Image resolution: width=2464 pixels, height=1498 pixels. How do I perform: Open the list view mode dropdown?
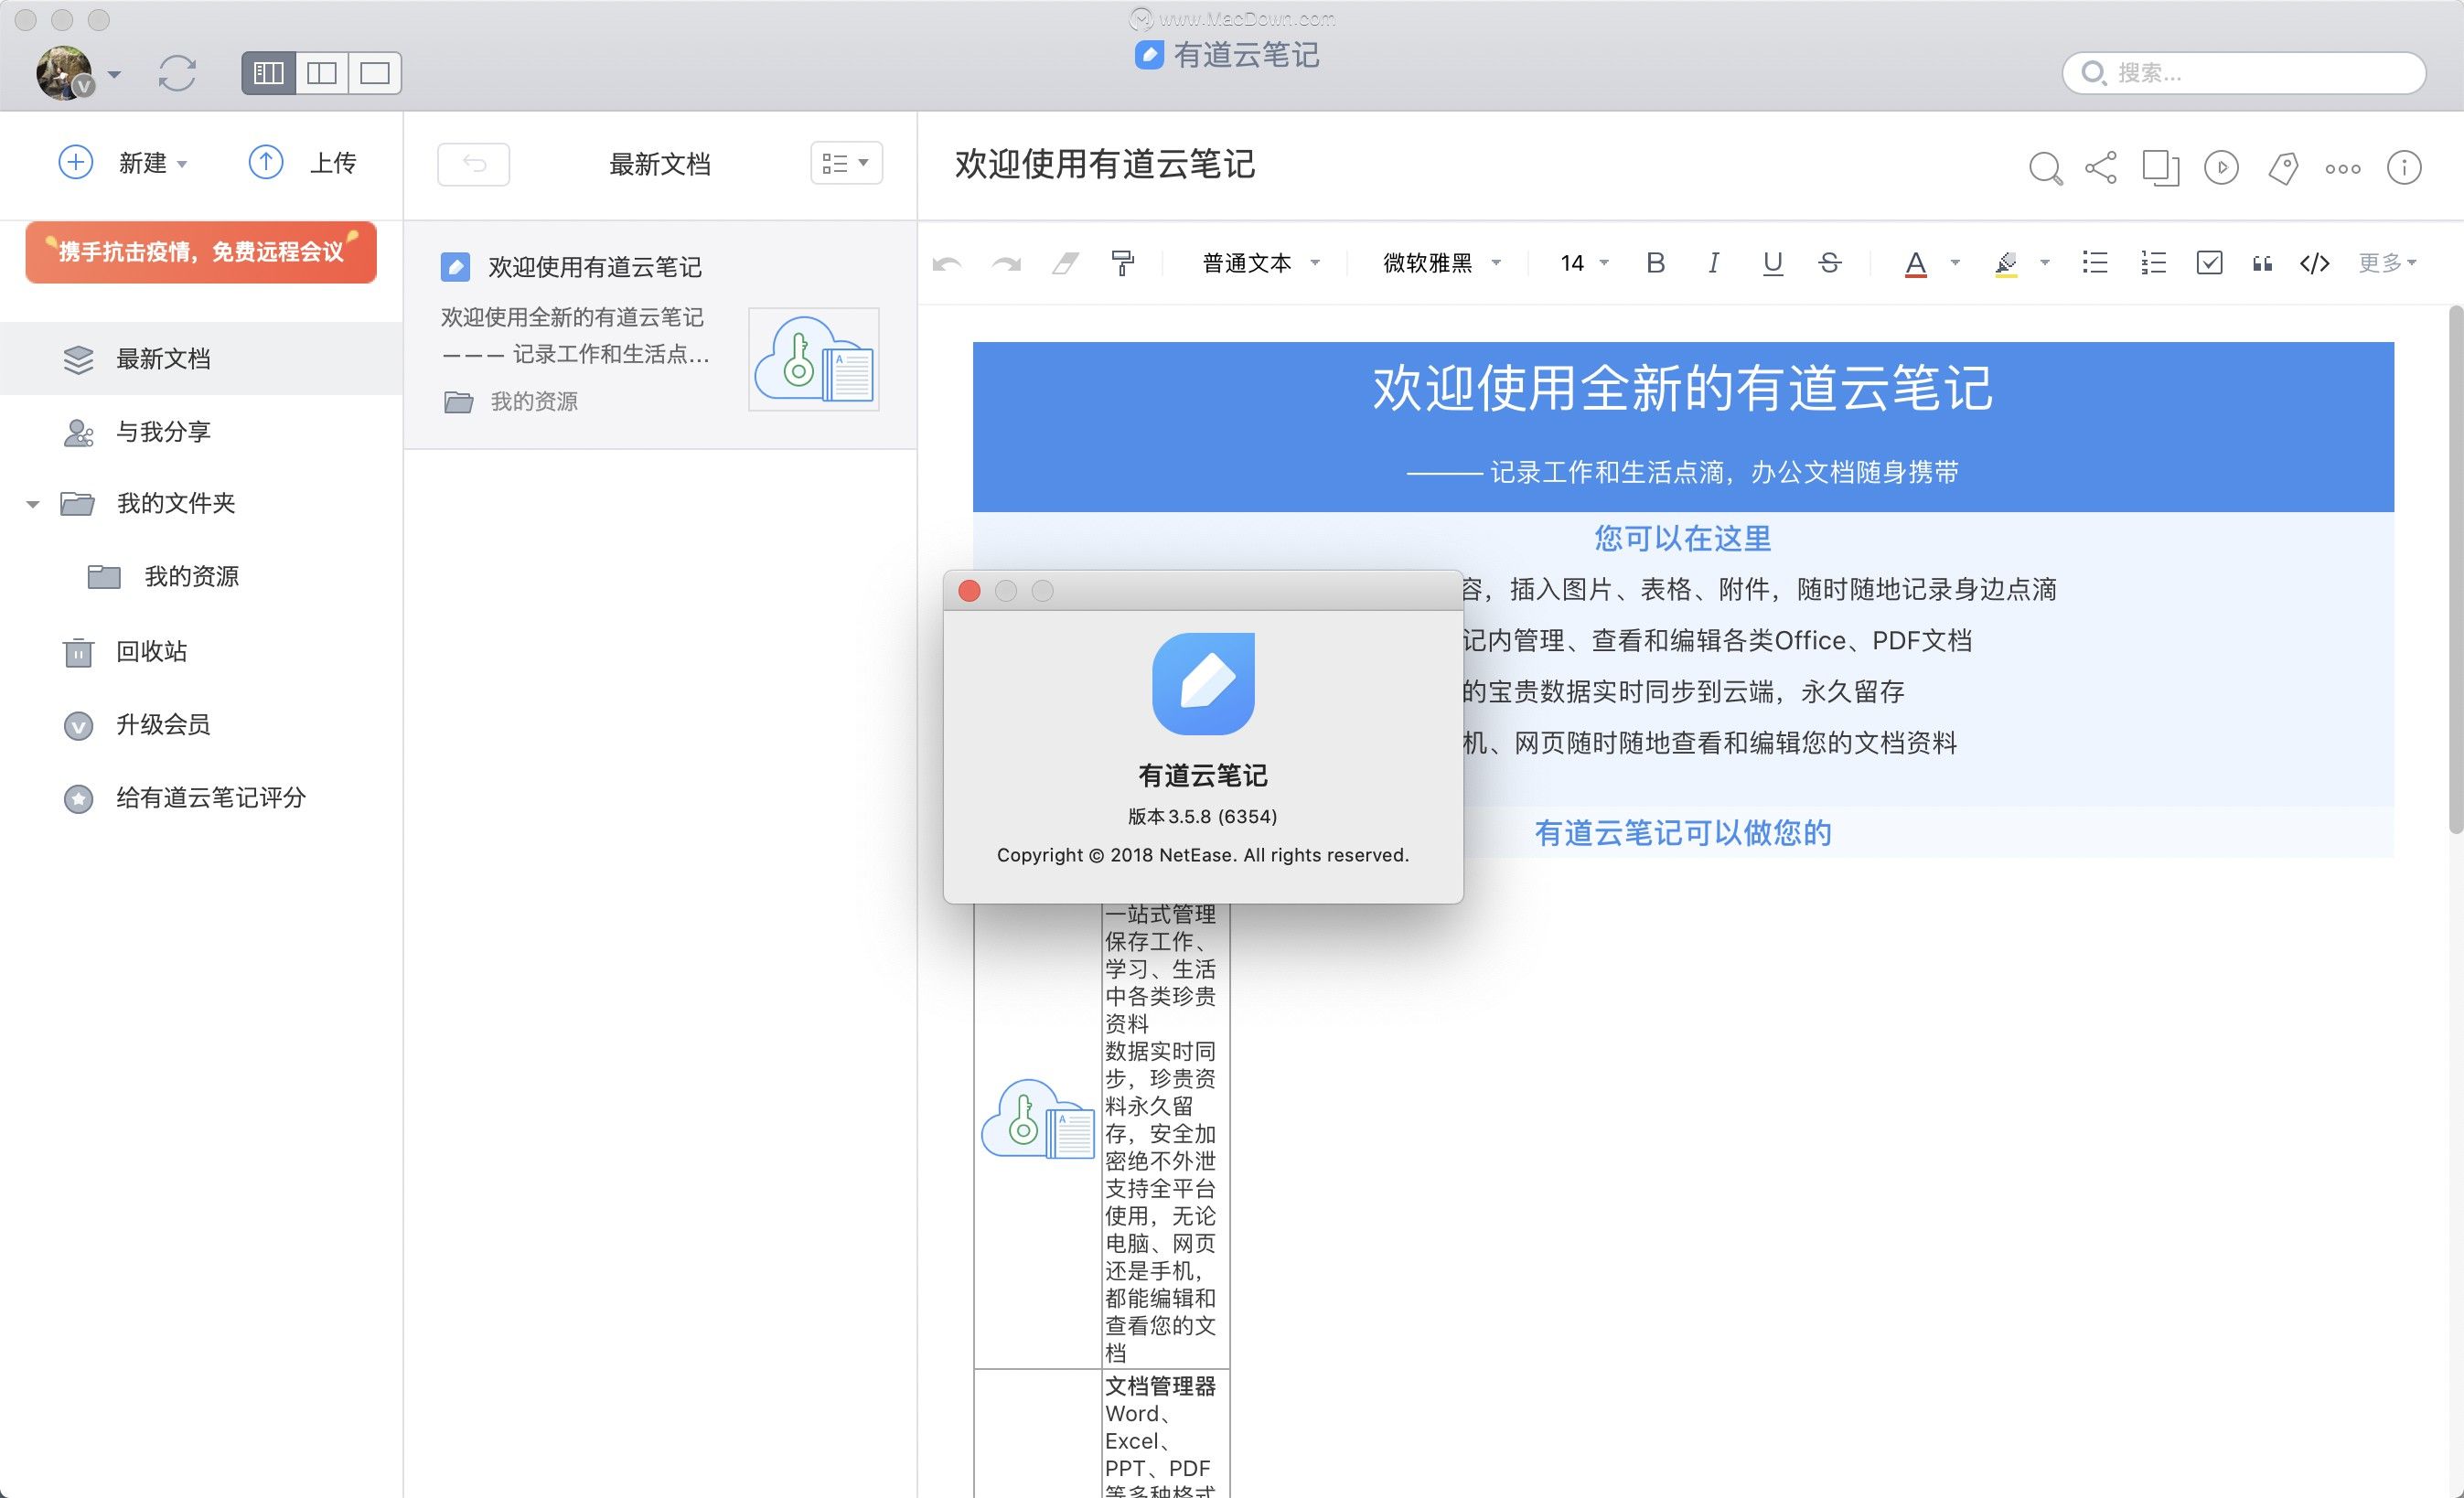click(x=846, y=163)
